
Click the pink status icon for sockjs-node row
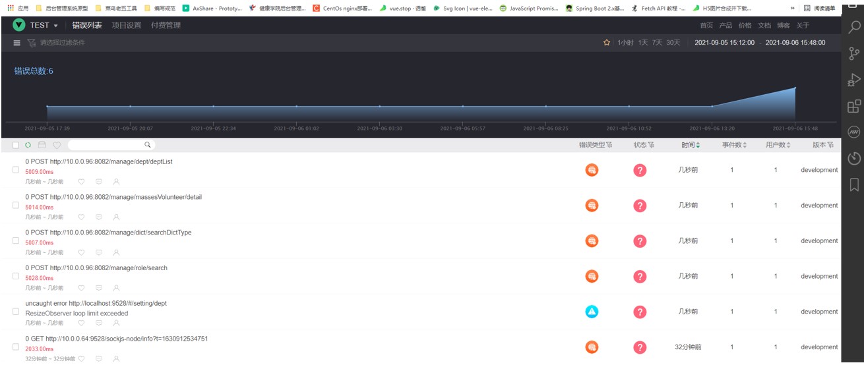pos(639,347)
